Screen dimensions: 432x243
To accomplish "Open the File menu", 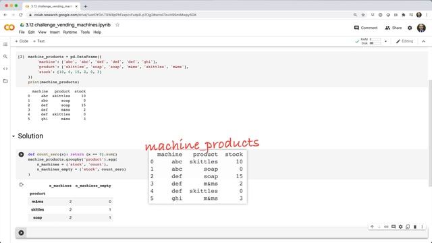I will (22, 32).
